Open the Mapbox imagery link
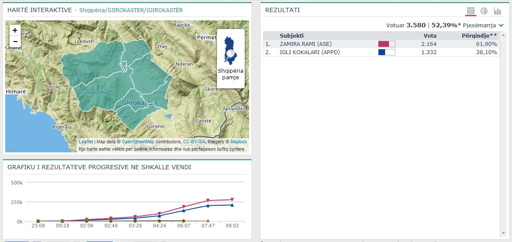The width and height of the screenshot is (512, 242). point(238,142)
